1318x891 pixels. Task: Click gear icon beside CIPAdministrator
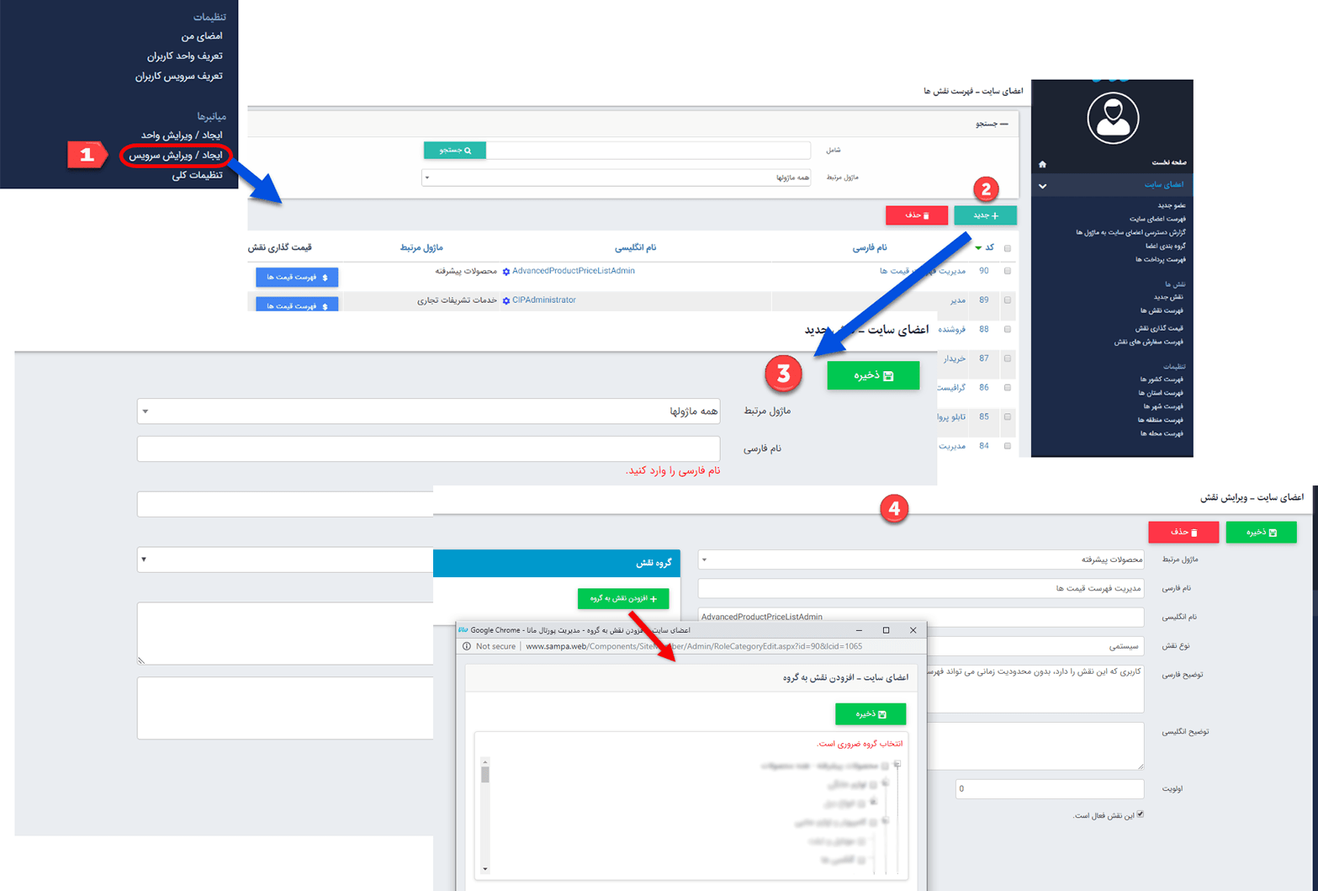(x=506, y=300)
